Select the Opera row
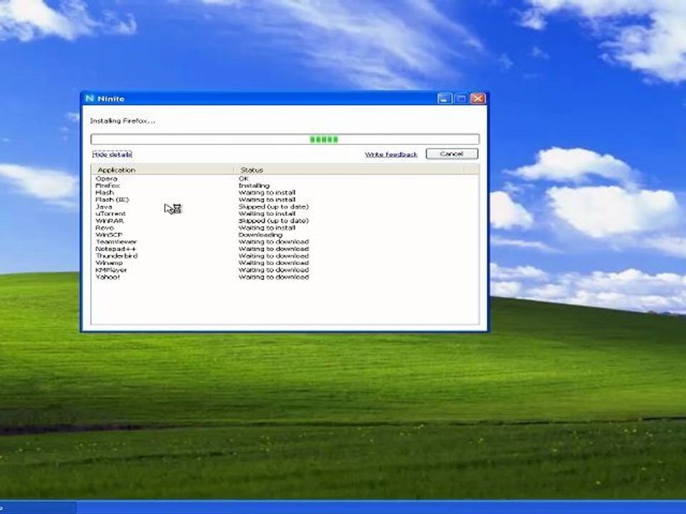The height and width of the screenshot is (514, 686). (285, 178)
